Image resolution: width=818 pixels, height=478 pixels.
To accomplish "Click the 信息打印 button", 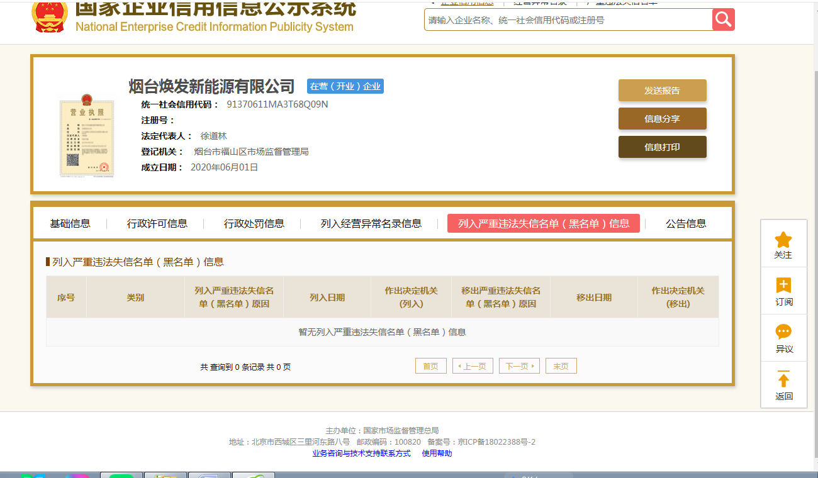I will click(x=662, y=147).
